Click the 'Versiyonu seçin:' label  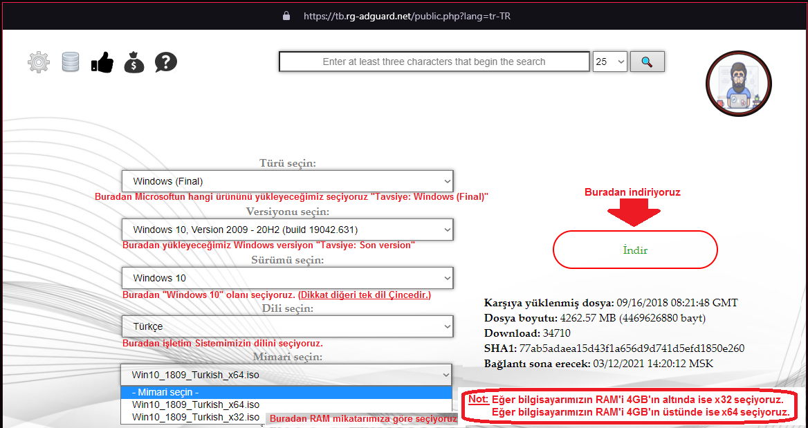click(288, 211)
